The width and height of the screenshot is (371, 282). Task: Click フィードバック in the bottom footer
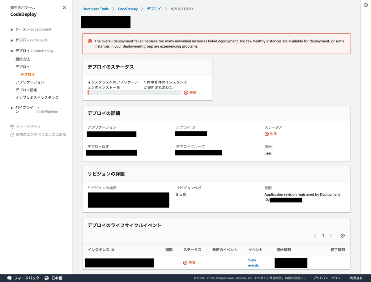point(27,278)
